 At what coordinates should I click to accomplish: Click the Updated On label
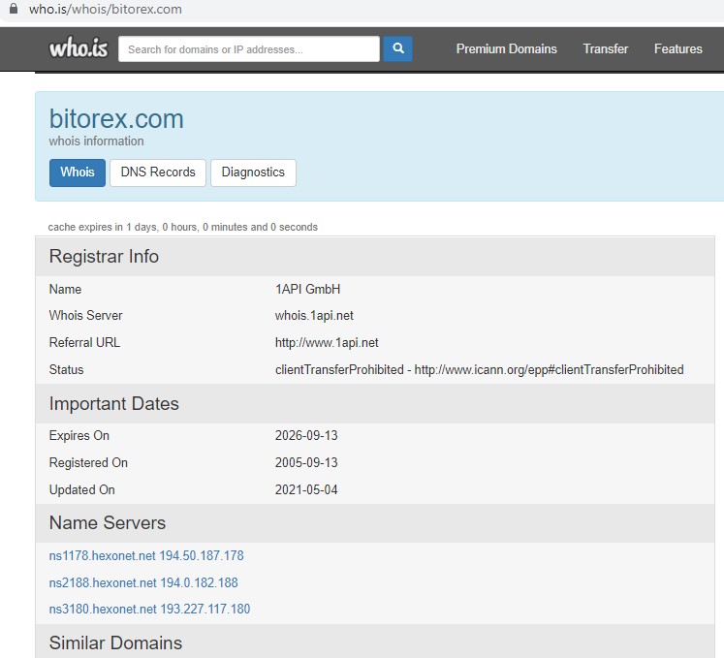tap(81, 490)
